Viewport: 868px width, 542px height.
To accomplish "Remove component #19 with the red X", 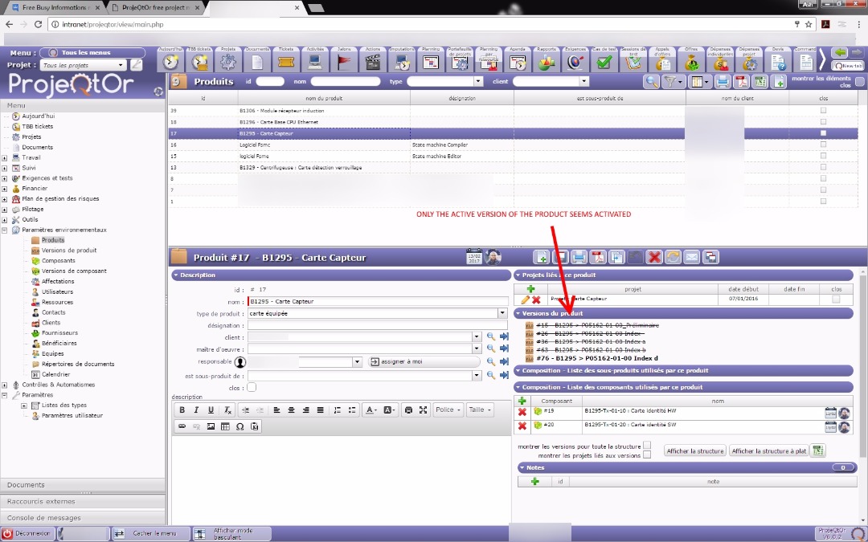I will pyautogui.click(x=522, y=411).
